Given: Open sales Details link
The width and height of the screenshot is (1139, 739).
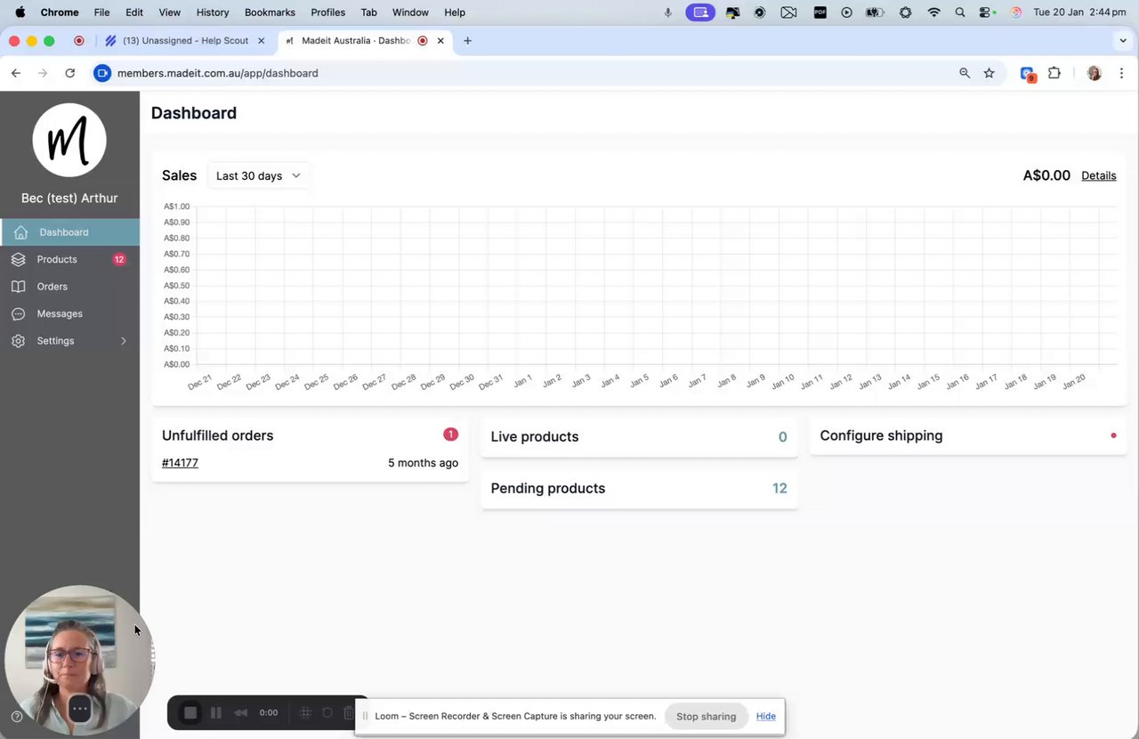Looking at the screenshot, I should click(x=1098, y=175).
